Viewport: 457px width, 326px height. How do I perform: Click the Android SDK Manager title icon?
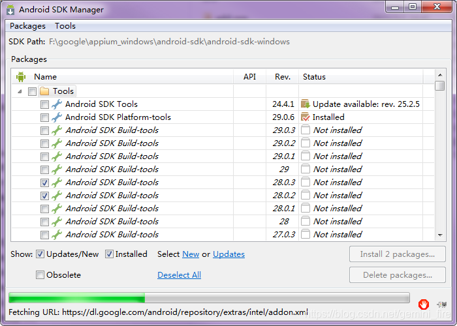point(10,10)
